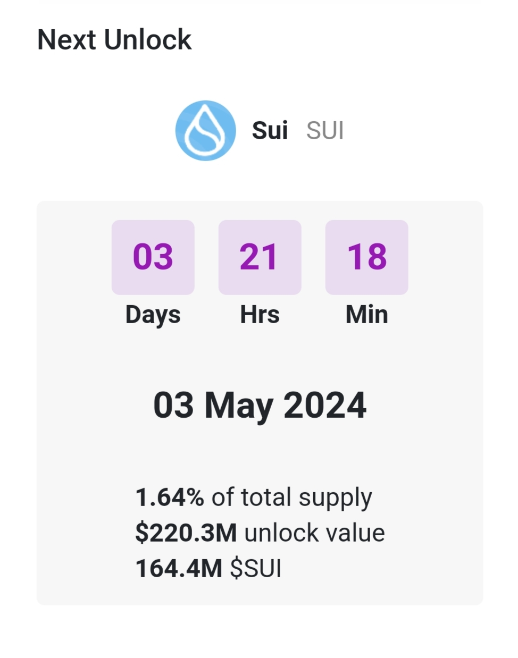Click the Hrs label under the countdown
518x658 pixels.
[260, 314]
